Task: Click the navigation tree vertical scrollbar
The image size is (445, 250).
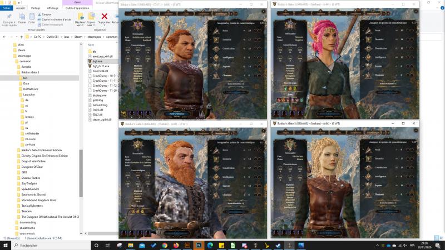Action: tap(81, 173)
